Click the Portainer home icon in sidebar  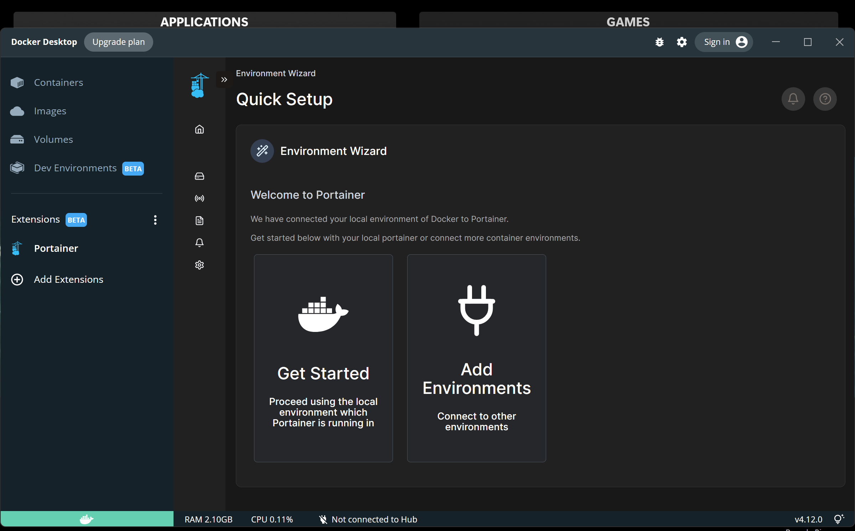tap(199, 129)
